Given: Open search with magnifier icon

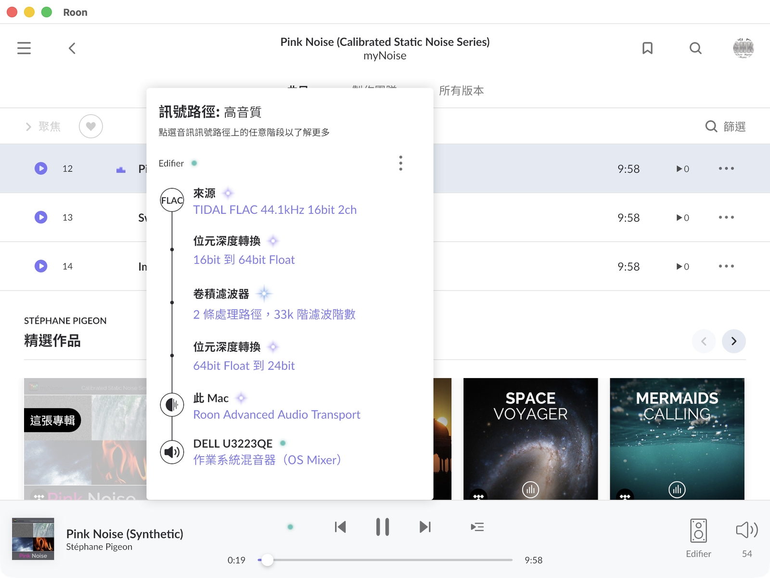Looking at the screenshot, I should pyautogui.click(x=695, y=48).
